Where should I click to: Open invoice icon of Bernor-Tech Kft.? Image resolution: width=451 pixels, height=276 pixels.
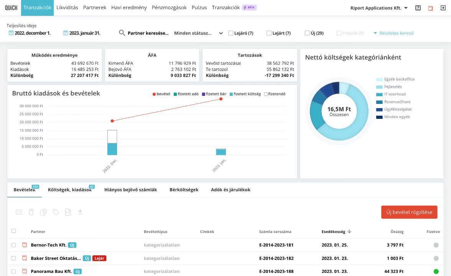25,245
